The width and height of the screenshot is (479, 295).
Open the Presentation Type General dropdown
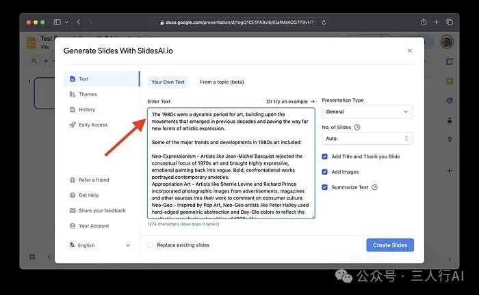367,111
